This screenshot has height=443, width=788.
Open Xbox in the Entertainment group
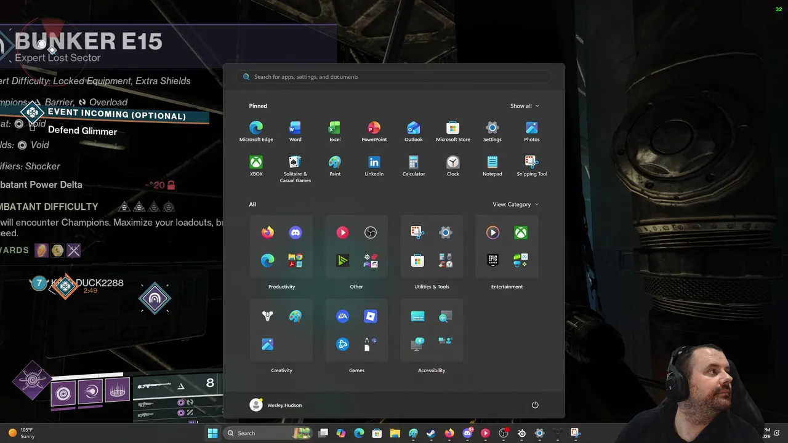click(521, 233)
